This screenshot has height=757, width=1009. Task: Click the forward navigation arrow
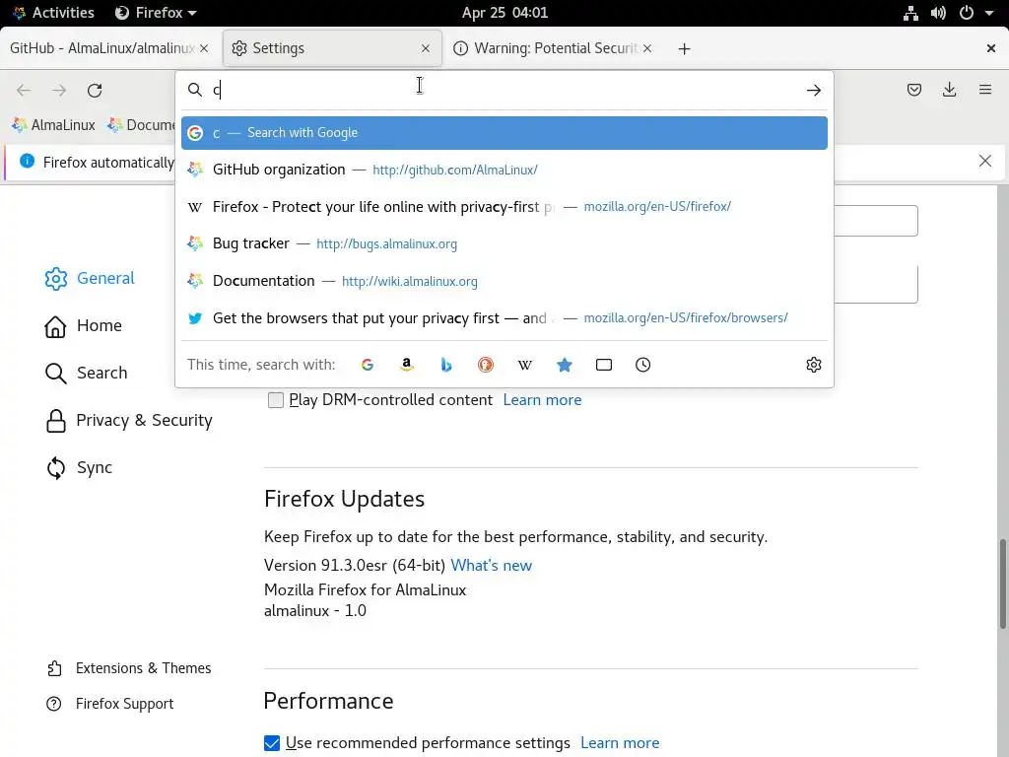coord(59,90)
